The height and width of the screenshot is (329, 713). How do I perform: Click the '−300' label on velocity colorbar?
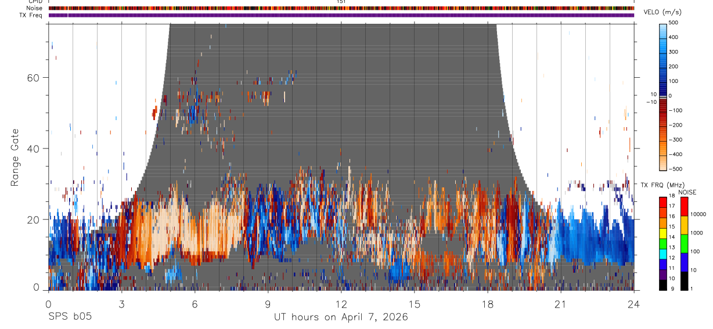pyautogui.click(x=675, y=140)
